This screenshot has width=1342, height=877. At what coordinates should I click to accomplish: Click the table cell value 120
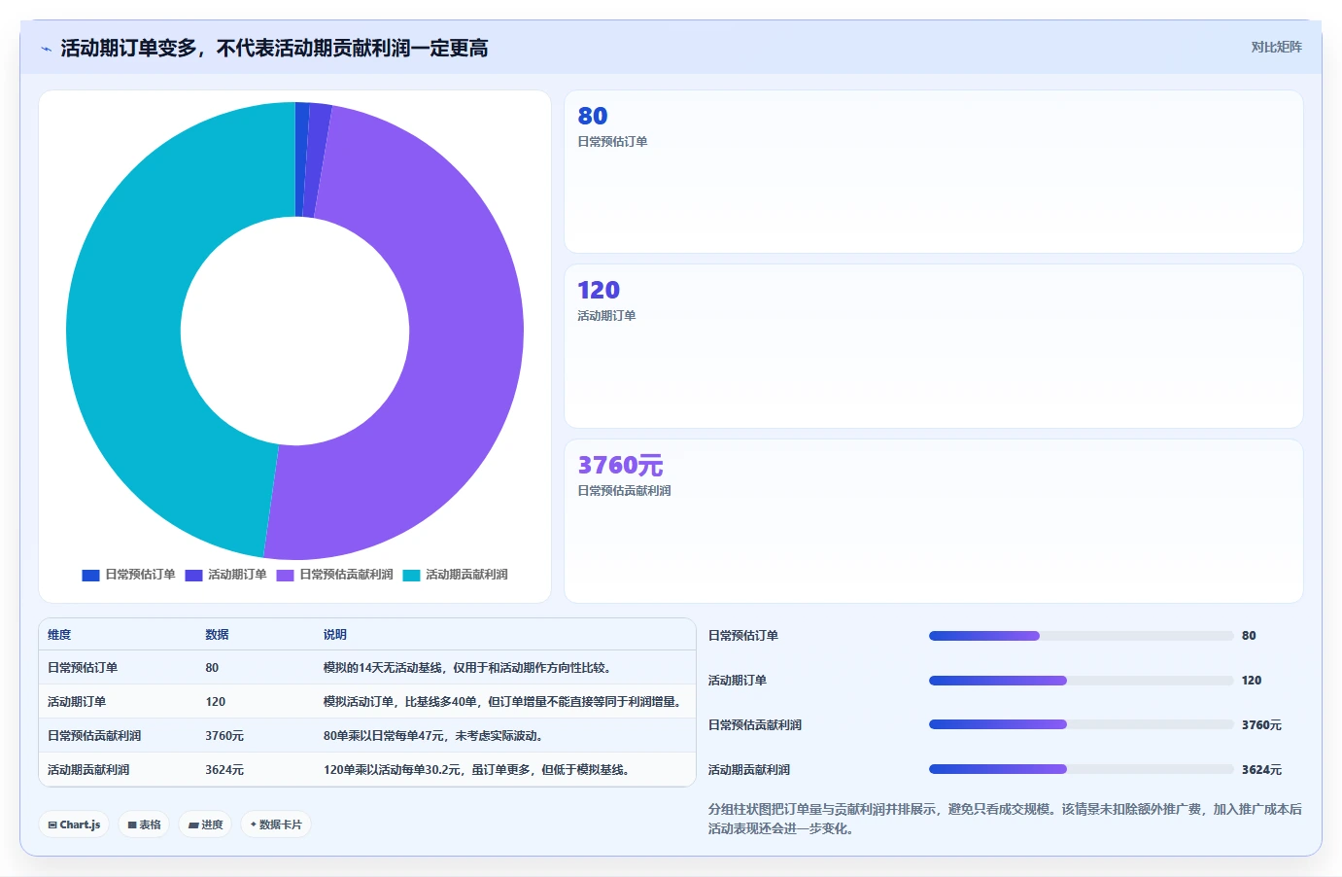215,702
